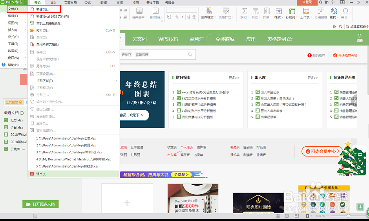
Task: Open excel财务系统-凭证批量打印-报表 template
Action: pyautogui.click(x=205, y=92)
